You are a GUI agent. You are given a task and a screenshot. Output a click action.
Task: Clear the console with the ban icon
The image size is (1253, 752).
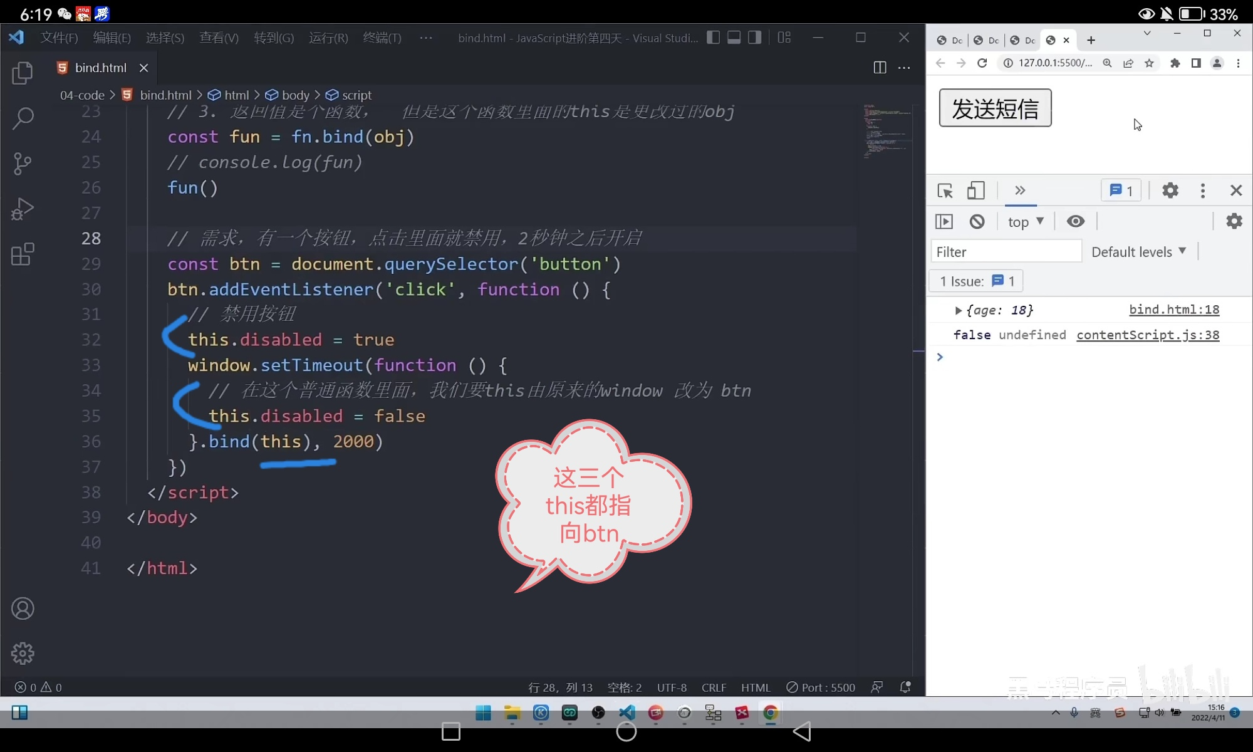click(x=977, y=221)
